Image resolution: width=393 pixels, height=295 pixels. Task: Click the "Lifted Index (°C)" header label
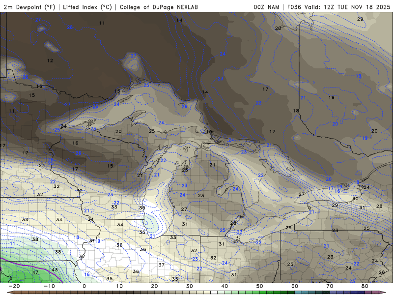(x=87, y=7)
